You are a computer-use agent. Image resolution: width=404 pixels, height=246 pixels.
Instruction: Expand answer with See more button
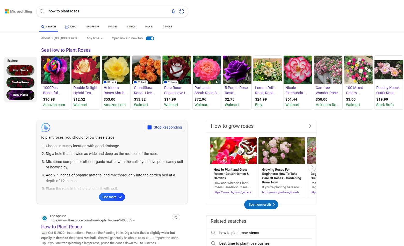click(x=112, y=197)
